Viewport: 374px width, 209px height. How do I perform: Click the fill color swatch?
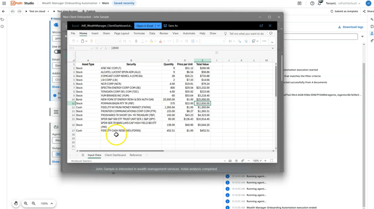click(151, 41)
